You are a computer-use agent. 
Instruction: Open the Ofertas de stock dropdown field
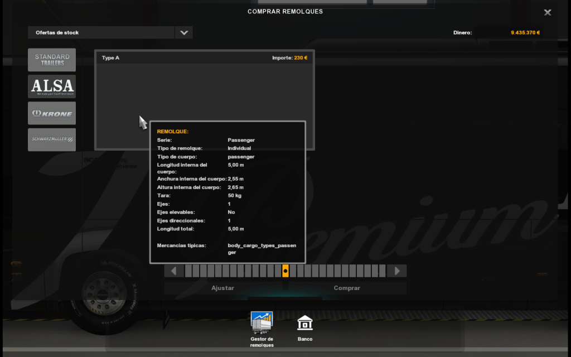point(101,32)
